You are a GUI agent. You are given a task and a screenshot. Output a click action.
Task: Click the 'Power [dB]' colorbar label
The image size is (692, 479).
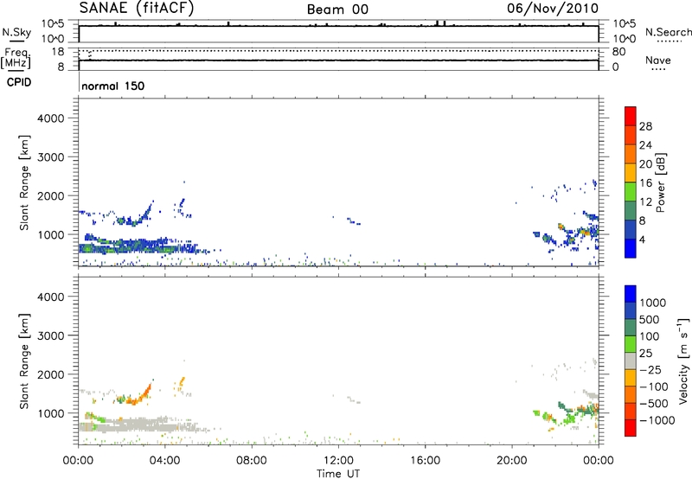[x=661, y=182]
